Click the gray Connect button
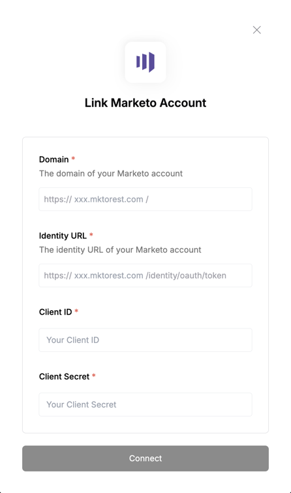The width and height of the screenshot is (291, 493). (x=145, y=458)
